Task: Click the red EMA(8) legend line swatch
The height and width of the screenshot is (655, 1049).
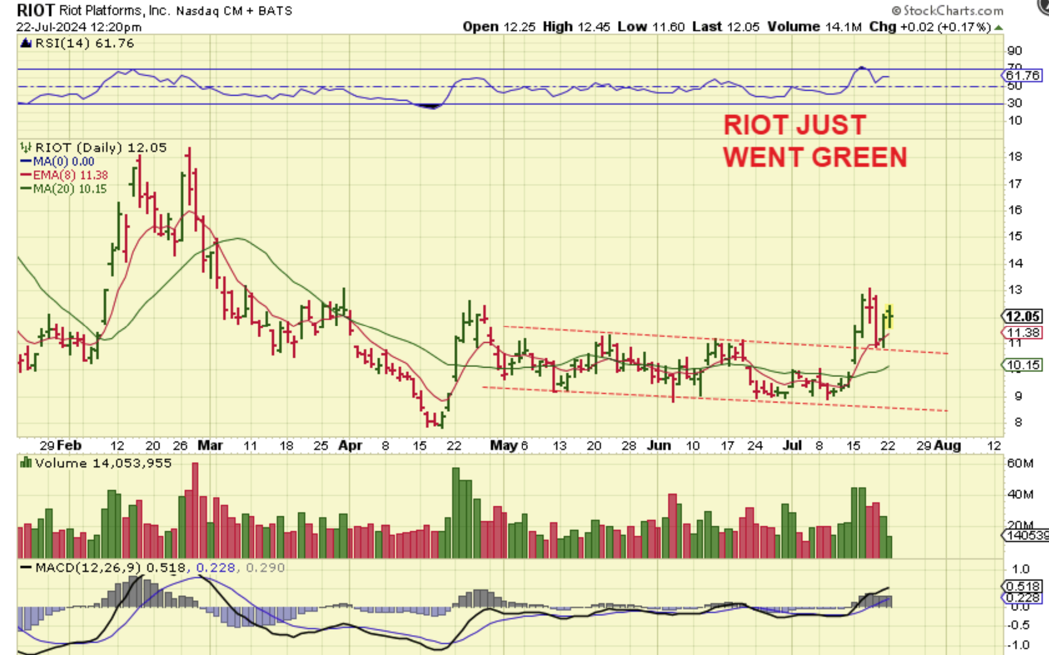Action: 26,175
